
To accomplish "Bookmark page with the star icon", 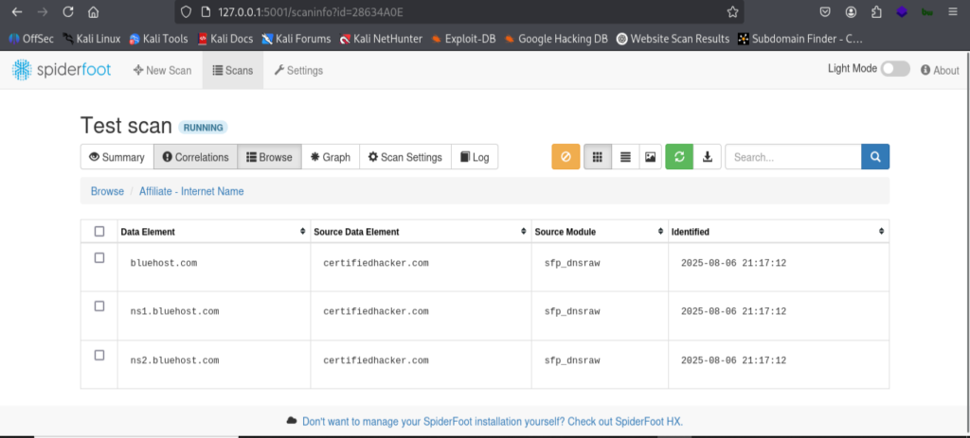I will 732,11.
